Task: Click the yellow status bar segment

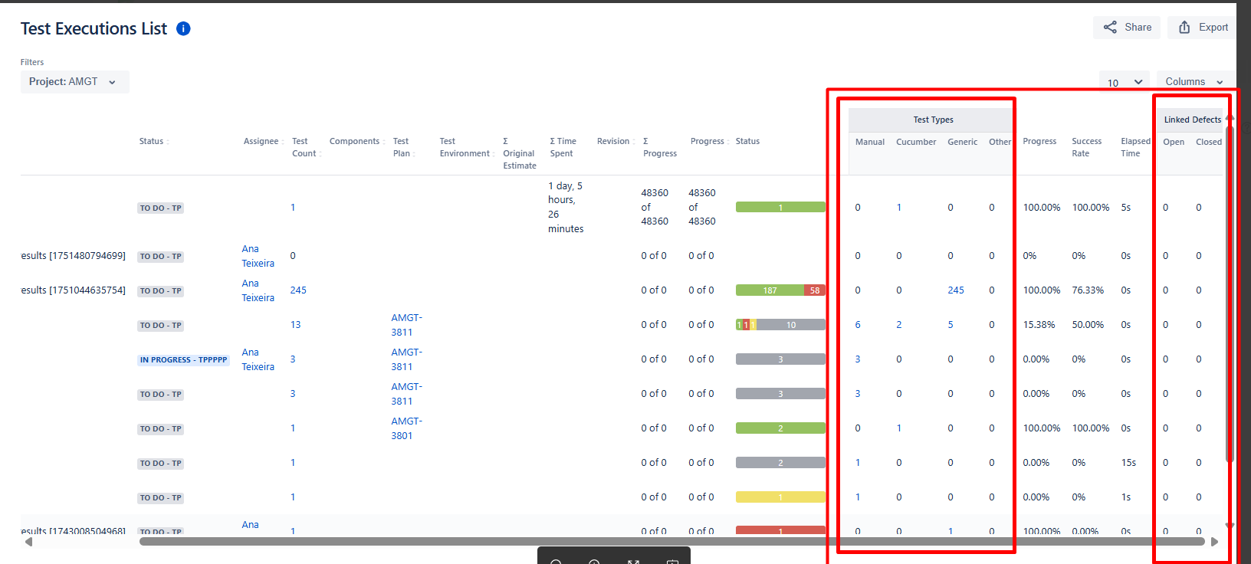Action: (780, 497)
